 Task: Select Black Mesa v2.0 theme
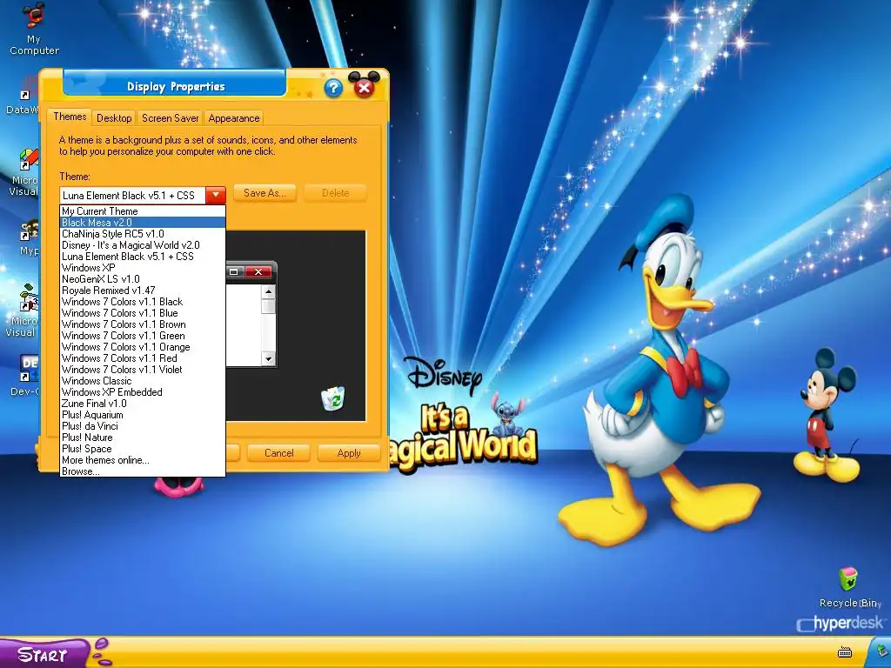[x=143, y=223]
